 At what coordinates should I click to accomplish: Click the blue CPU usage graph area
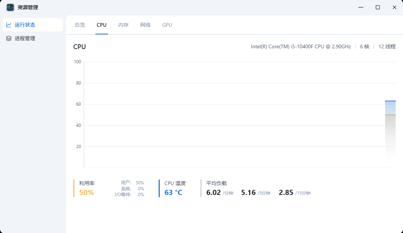(390, 108)
